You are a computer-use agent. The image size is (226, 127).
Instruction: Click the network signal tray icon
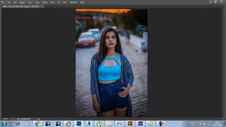click(x=209, y=124)
